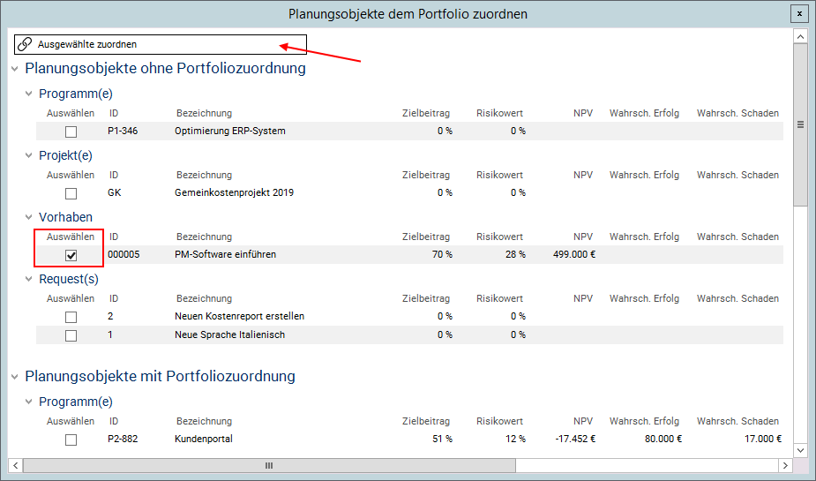Enable checkbox for Neuen Kostenreport erstellen

(71, 317)
